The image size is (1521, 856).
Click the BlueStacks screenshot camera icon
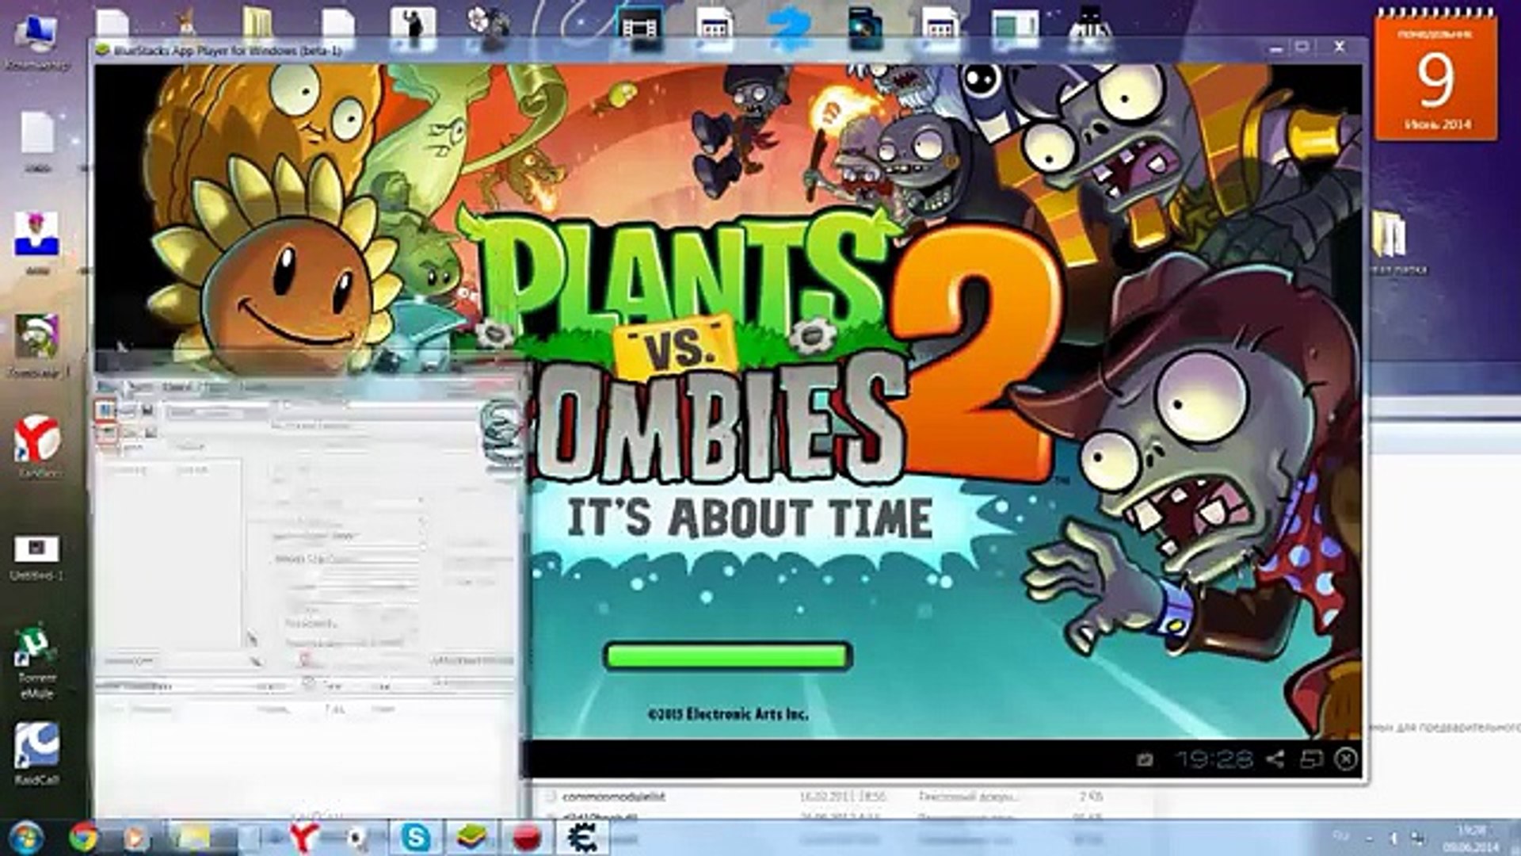click(x=1145, y=759)
